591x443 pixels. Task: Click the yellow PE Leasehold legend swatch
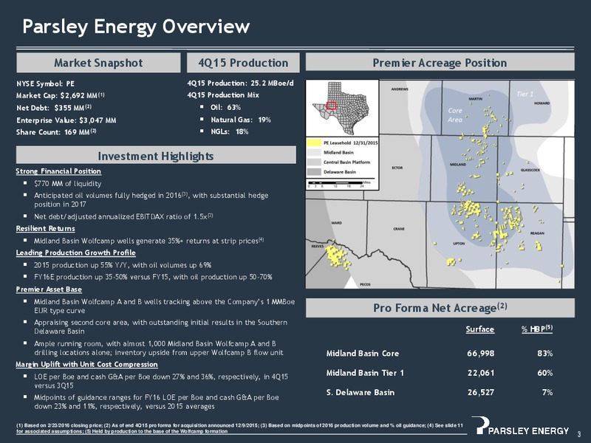tap(313, 142)
